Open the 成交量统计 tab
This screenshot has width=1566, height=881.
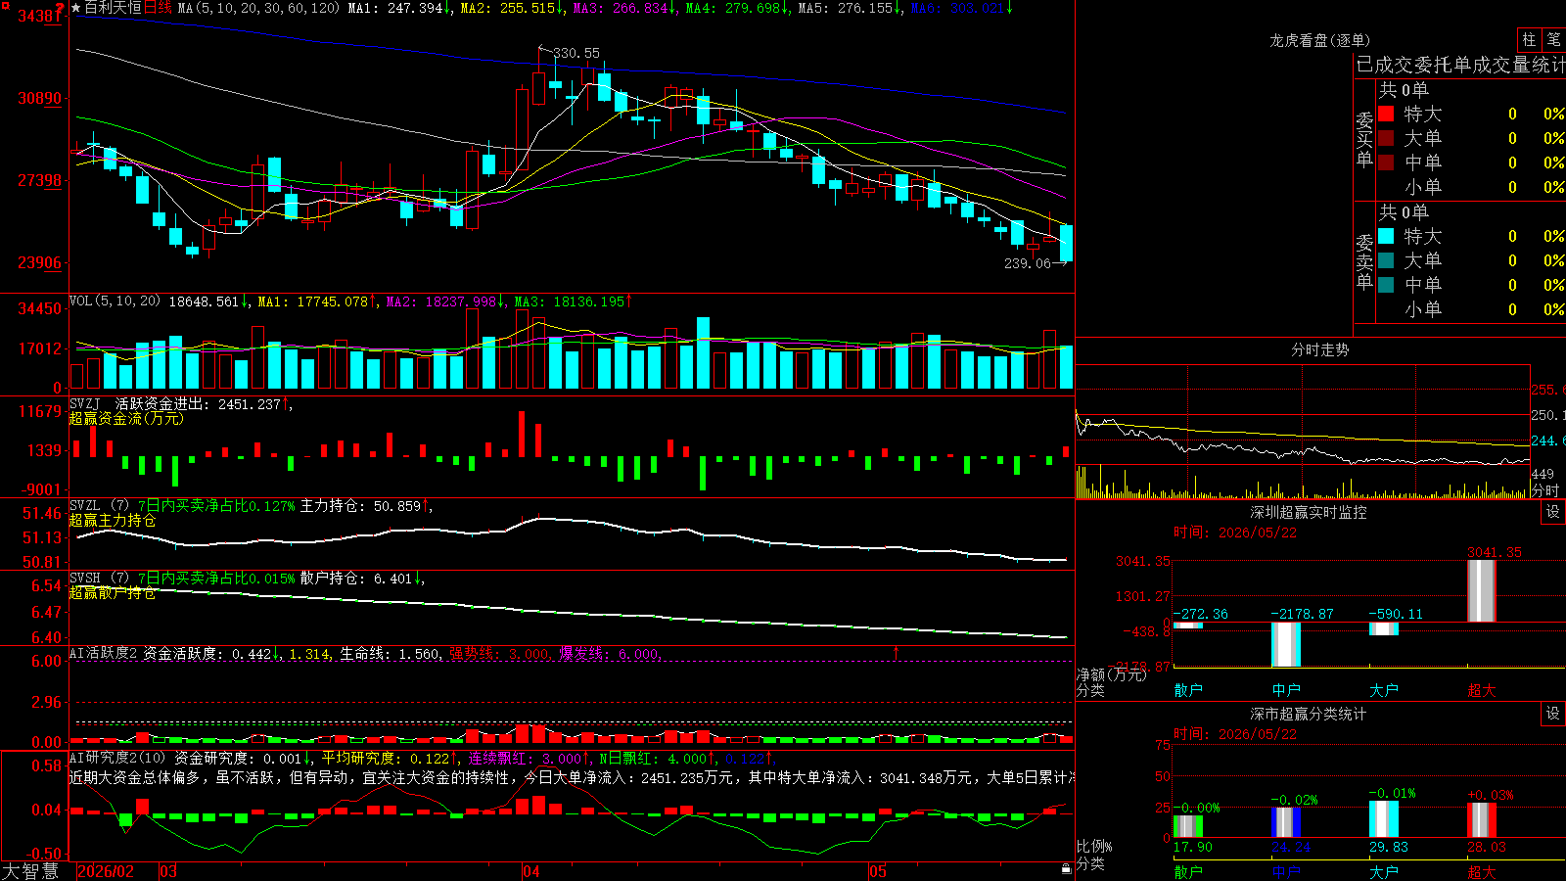tap(1518, 65)
